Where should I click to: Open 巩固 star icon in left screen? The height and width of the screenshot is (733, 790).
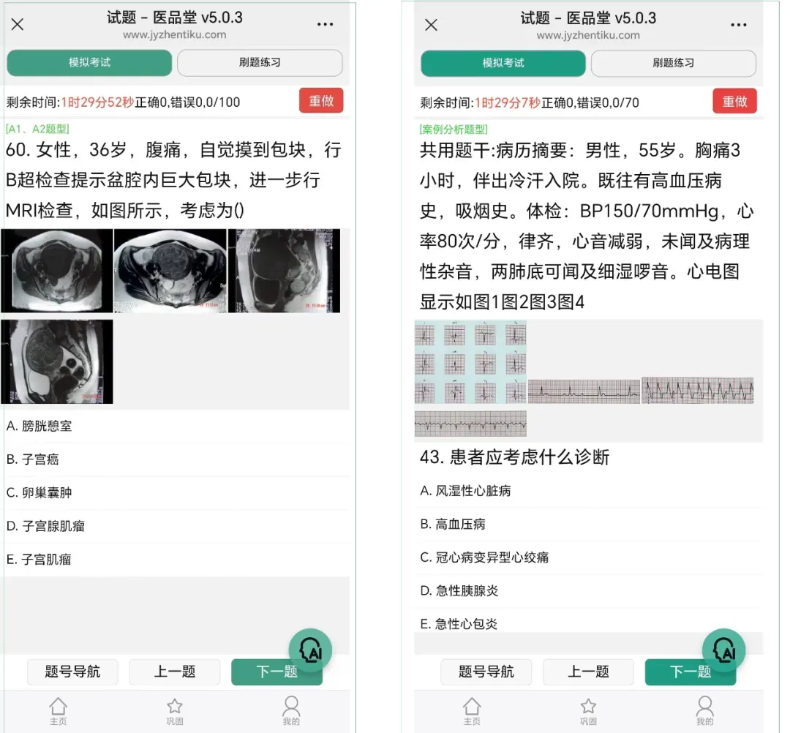[x=174, y=711]
